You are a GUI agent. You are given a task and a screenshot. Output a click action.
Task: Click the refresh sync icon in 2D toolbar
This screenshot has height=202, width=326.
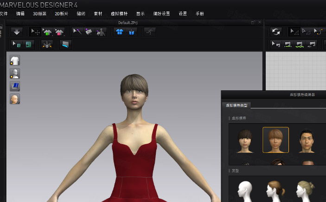tap(276, 32)
